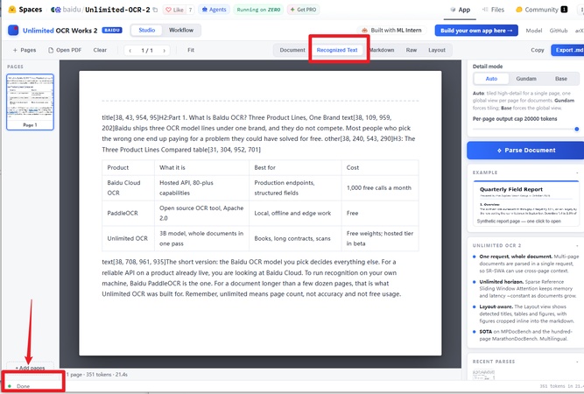This screenshot has width=584, height=394.
Task: Switch to the Document view tab
Action: pyautogui.click(x=292, y=50)
